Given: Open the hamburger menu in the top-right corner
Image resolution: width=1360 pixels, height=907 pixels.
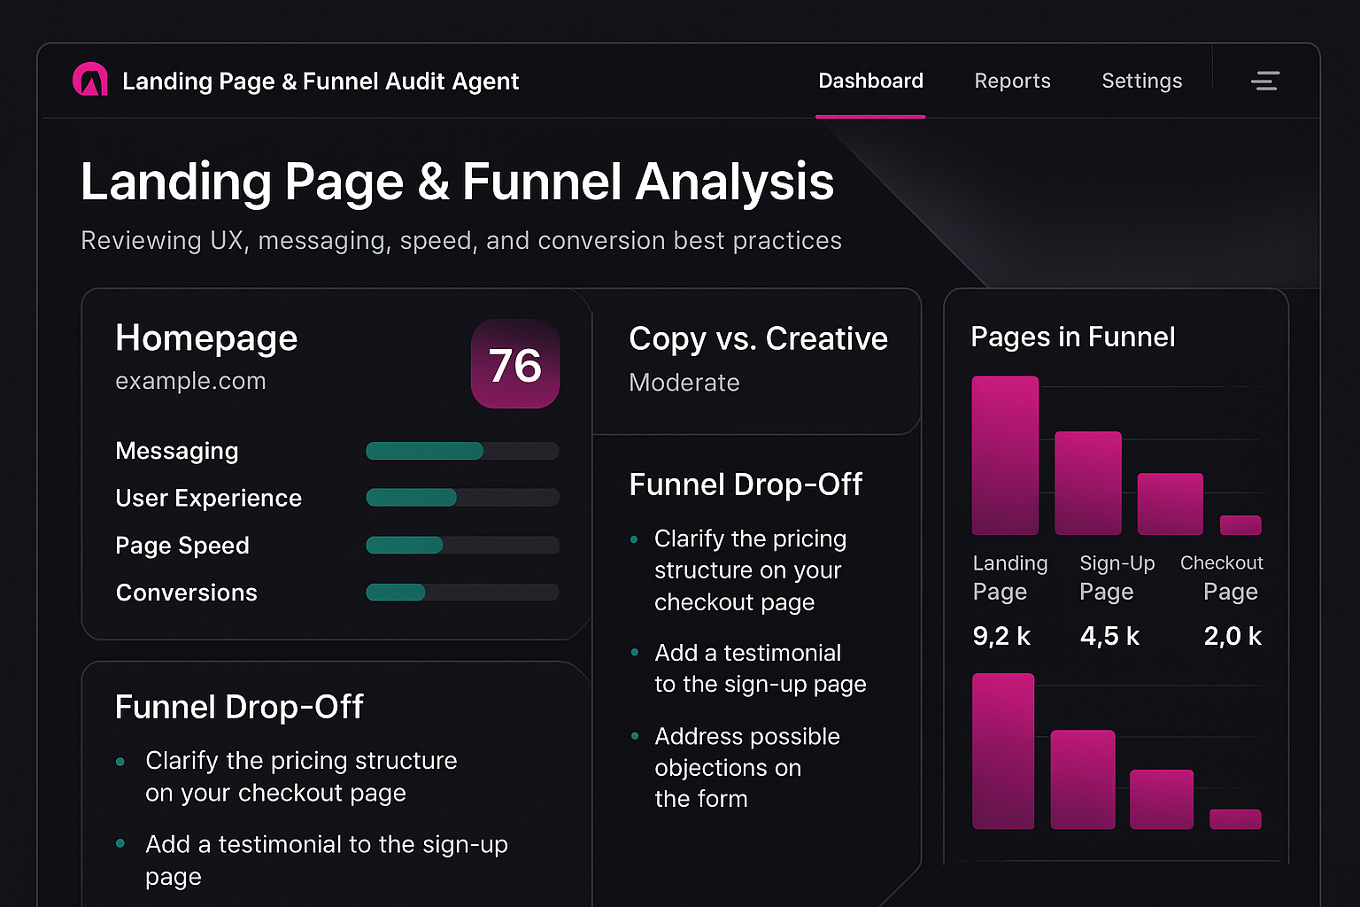Looking at the screenshot, I should pos(1265,81).
